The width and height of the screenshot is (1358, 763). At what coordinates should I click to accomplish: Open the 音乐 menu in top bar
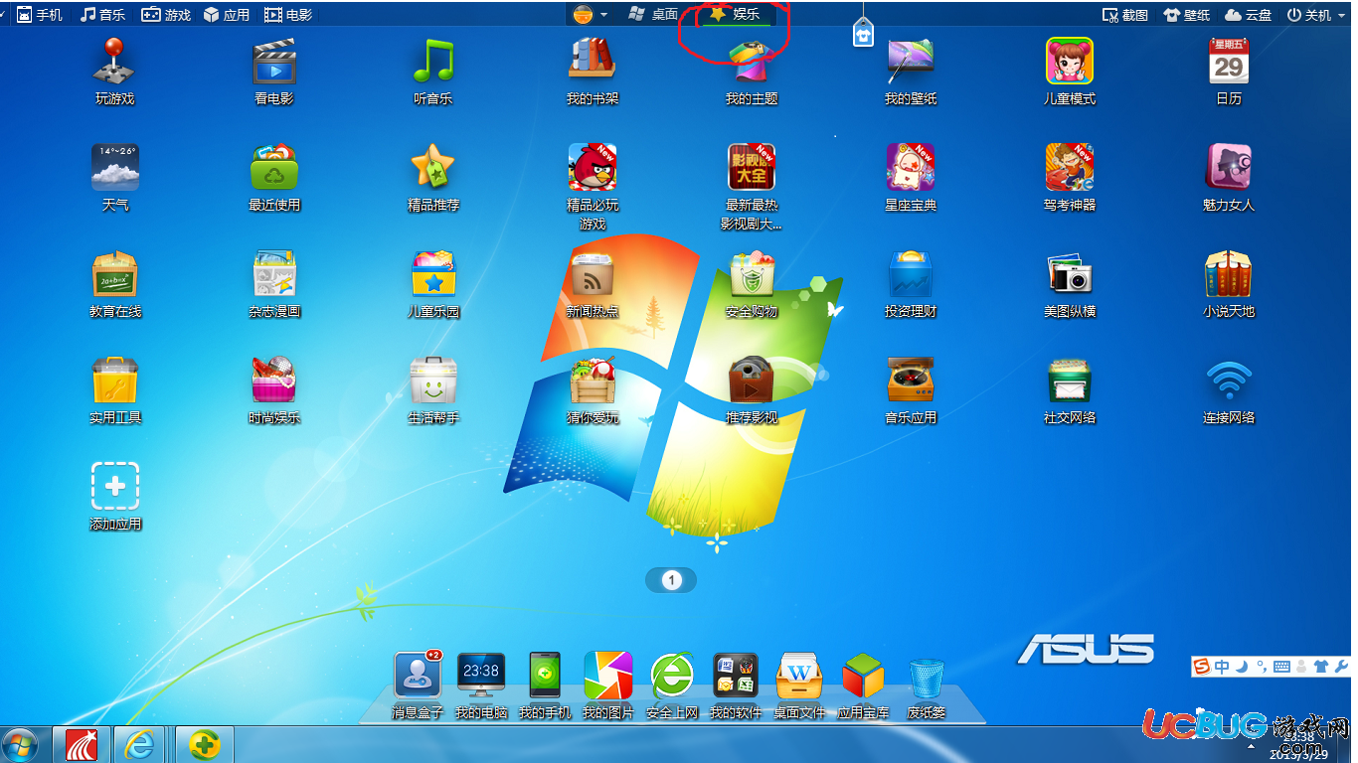[x=103, y=15]
